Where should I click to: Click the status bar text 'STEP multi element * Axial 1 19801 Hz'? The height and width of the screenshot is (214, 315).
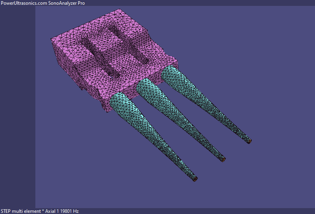click(40, 211)
